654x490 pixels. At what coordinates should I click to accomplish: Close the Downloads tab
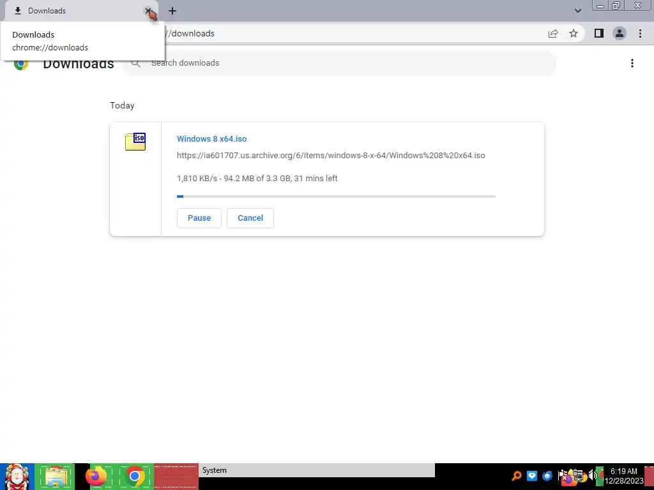[x=148, y=11]
